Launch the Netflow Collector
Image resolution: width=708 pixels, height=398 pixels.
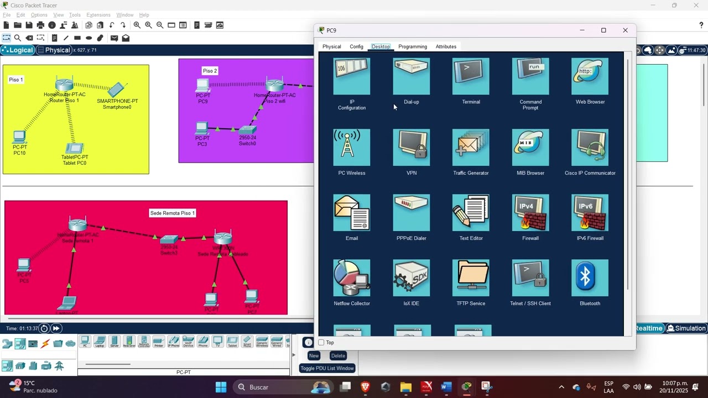352,278
